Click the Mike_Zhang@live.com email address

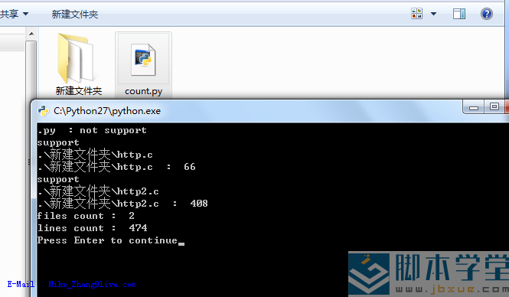click(x=92, y=284)
